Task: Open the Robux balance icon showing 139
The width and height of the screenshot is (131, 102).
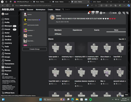Action: pos(101,13)
